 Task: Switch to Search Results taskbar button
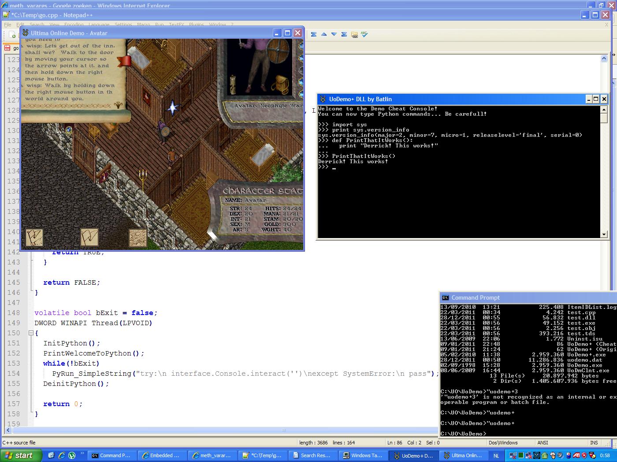click(x=312, y=455)
